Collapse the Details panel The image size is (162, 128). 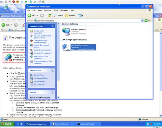(x=53, y=92)
